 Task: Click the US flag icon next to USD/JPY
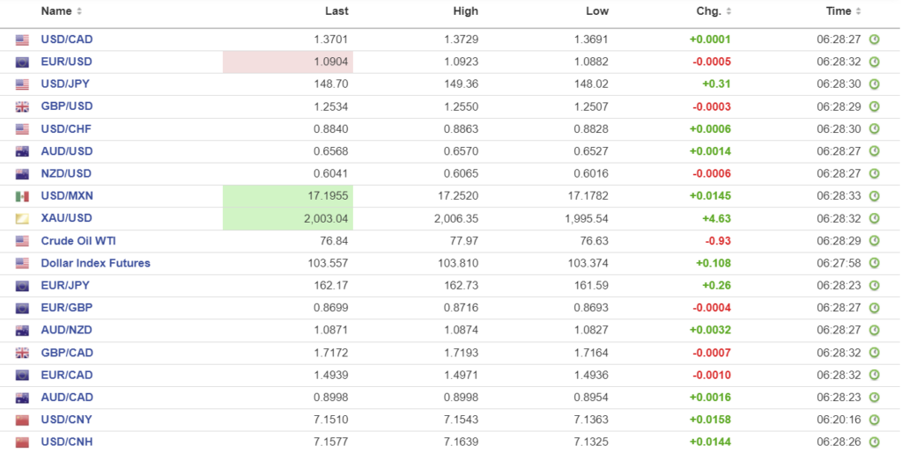pos(22,84)
